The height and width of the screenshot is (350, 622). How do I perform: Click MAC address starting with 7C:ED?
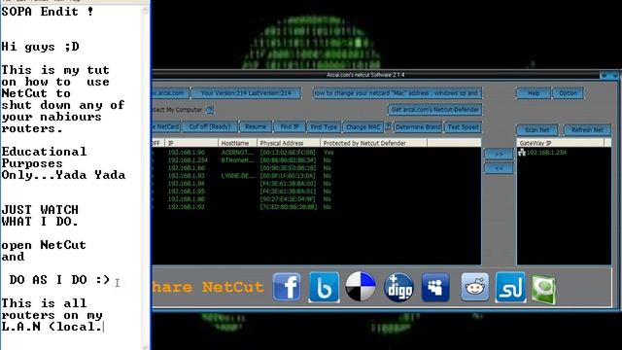pos(289,207)
